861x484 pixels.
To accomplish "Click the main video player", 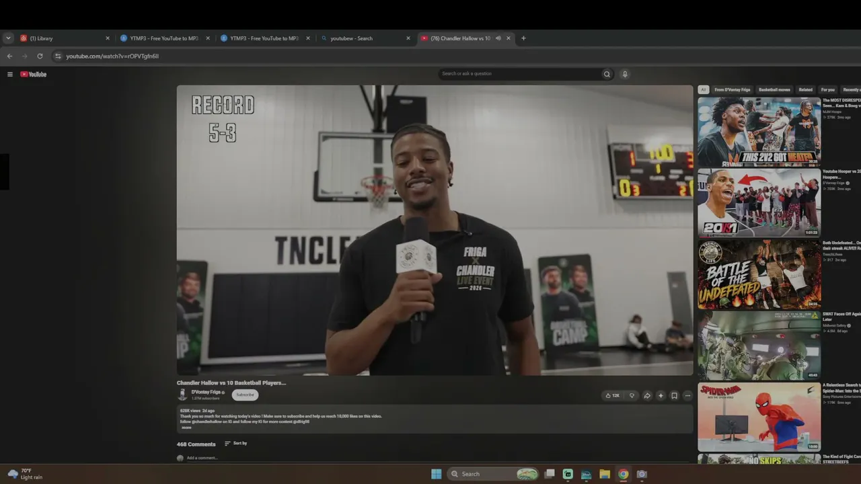I will pos(435,230).
